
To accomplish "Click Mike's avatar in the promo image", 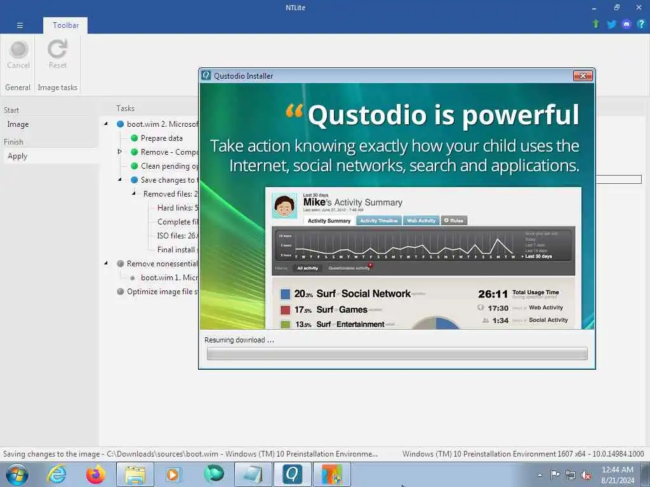I will pos(284,205).
